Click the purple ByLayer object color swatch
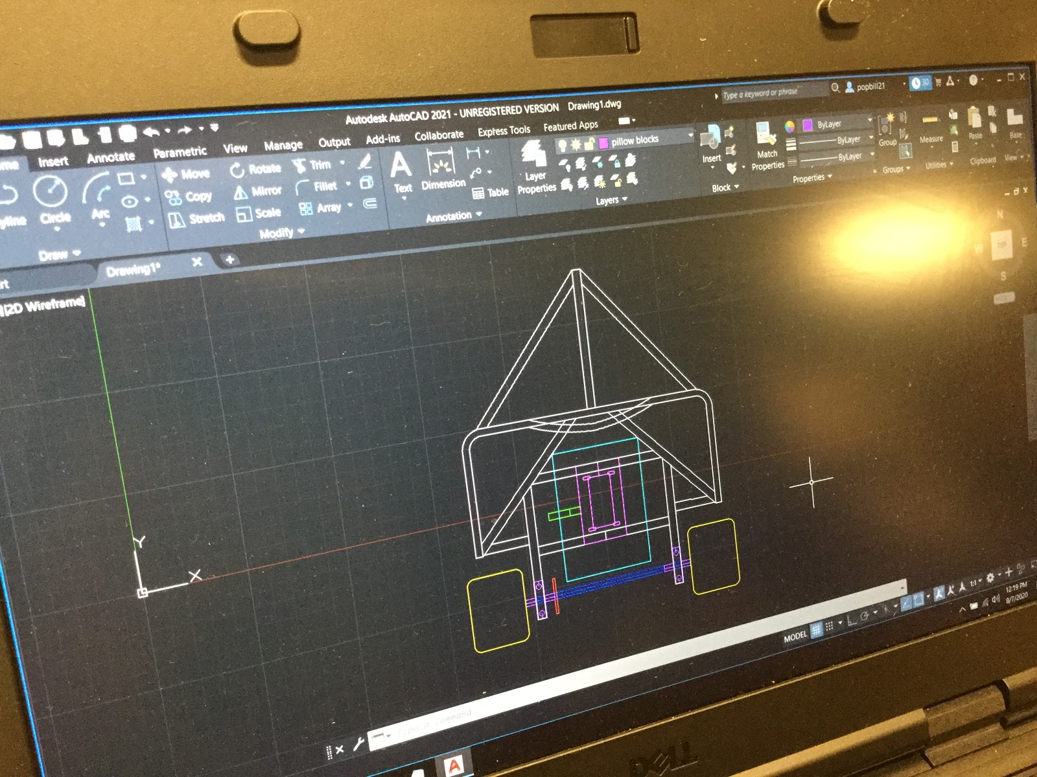 tap(808, 124)
